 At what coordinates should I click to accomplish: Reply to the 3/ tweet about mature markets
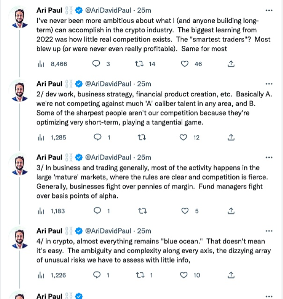coord(96,211)
